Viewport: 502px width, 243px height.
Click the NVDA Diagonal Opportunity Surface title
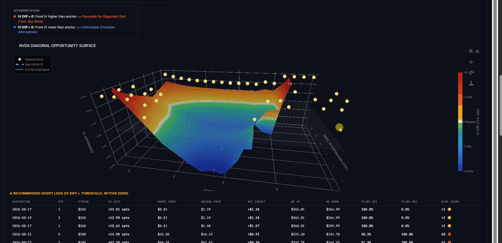58,46
